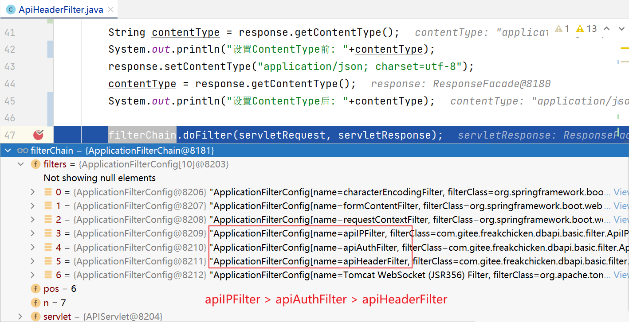Click the watch glasses icon beside filterChain

(x=23, y=151)
